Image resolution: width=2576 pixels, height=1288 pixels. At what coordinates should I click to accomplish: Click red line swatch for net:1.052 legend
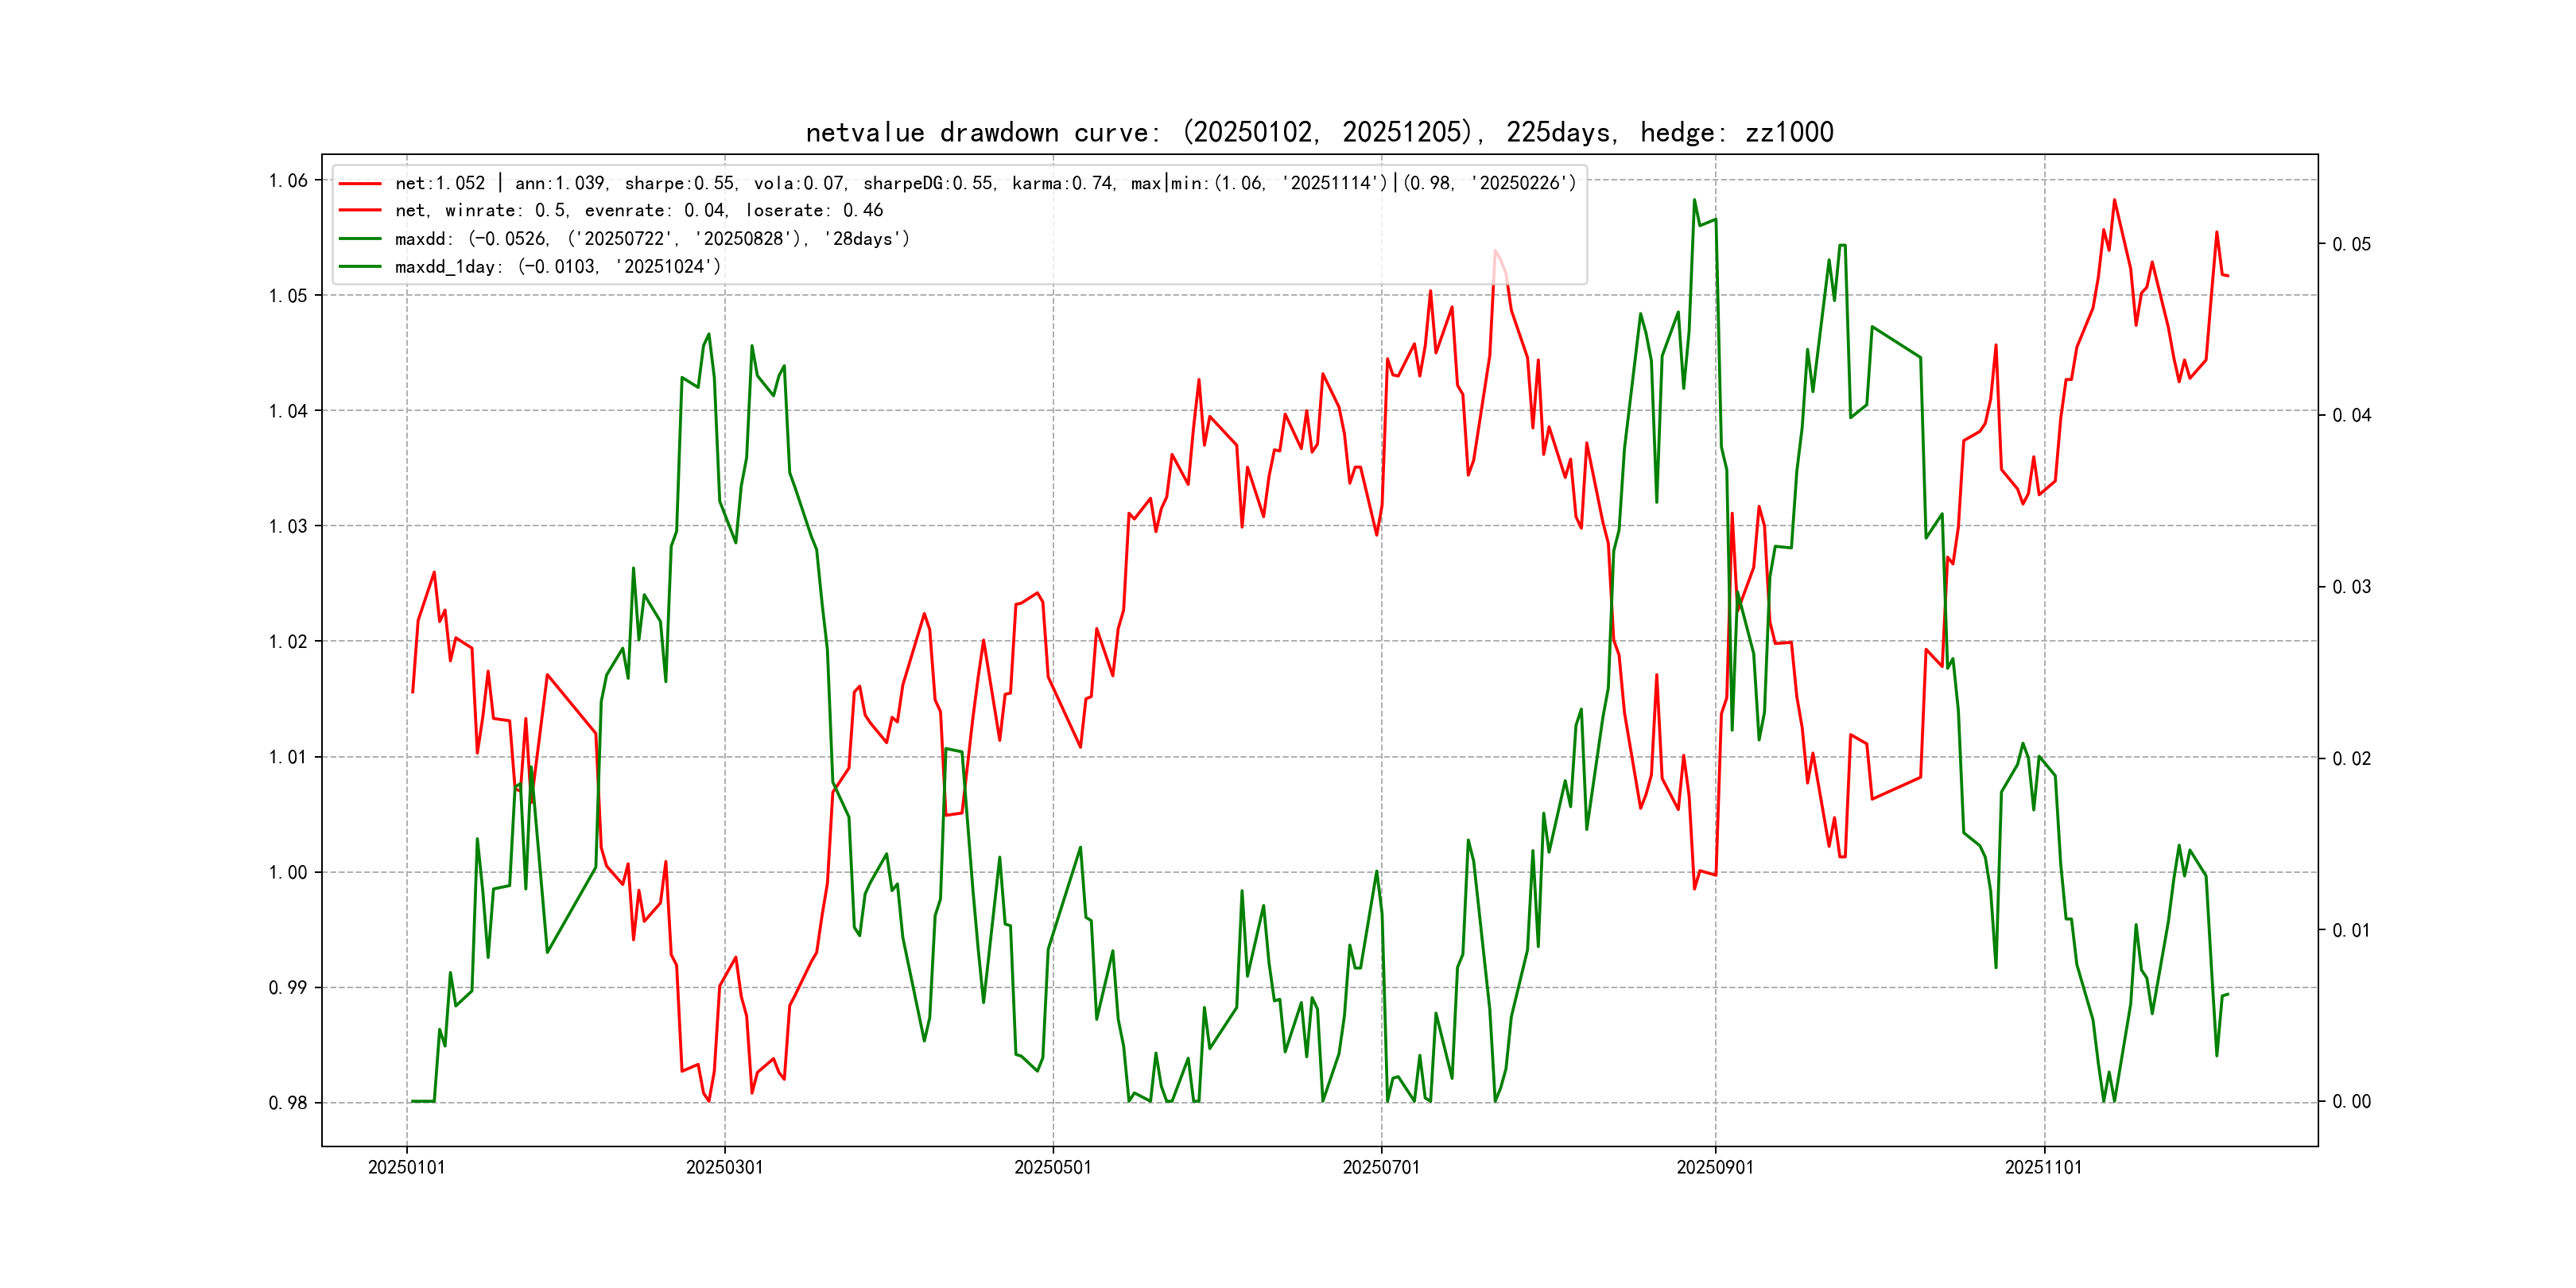coord(360,183)
